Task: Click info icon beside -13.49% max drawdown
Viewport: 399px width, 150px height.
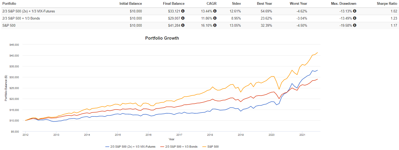Action: point(355,18)
